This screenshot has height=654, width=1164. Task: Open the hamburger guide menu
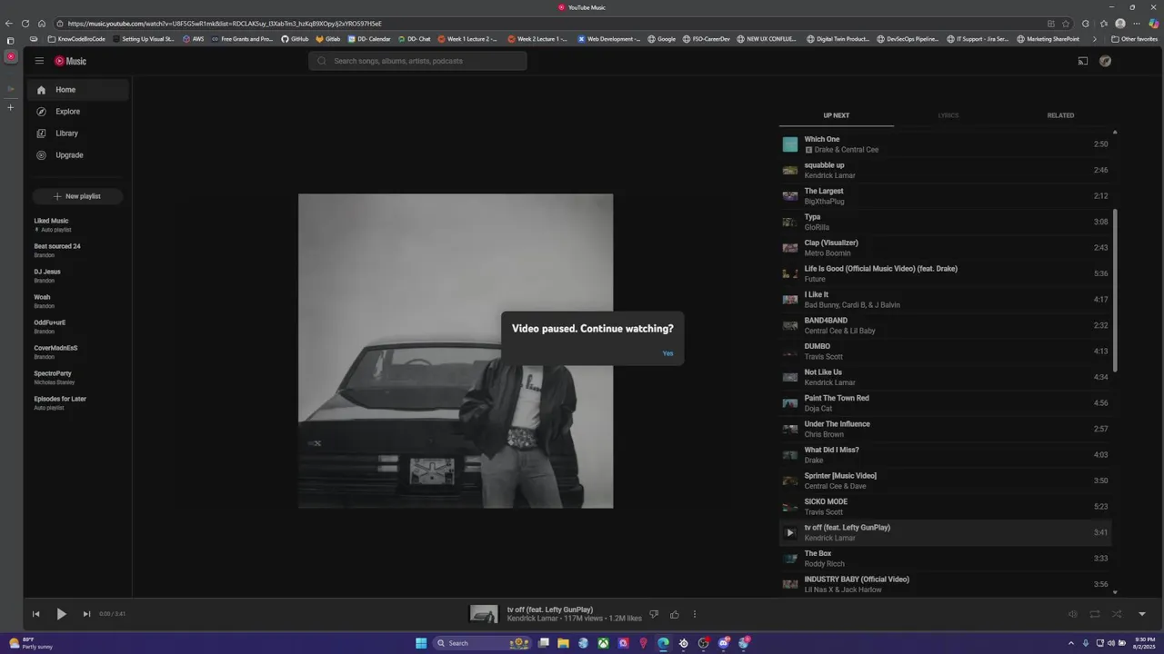click(39, 61)
